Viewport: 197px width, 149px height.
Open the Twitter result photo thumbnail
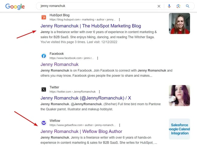click(179, 96)
